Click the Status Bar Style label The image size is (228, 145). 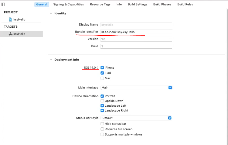pos(87,118)
